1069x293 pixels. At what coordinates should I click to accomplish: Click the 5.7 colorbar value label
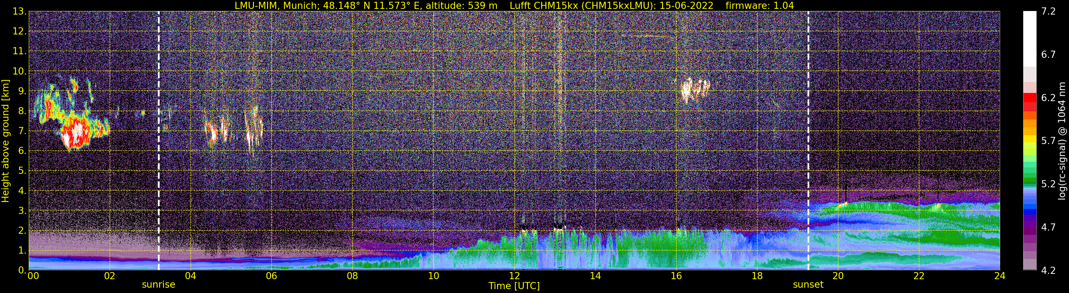tap(1048, 141)
